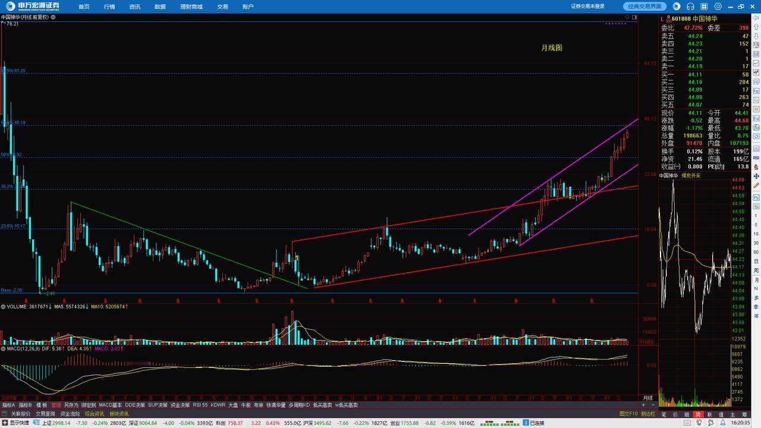Open the 首页 menu
The image size is (761, 428).
[84, 7]
